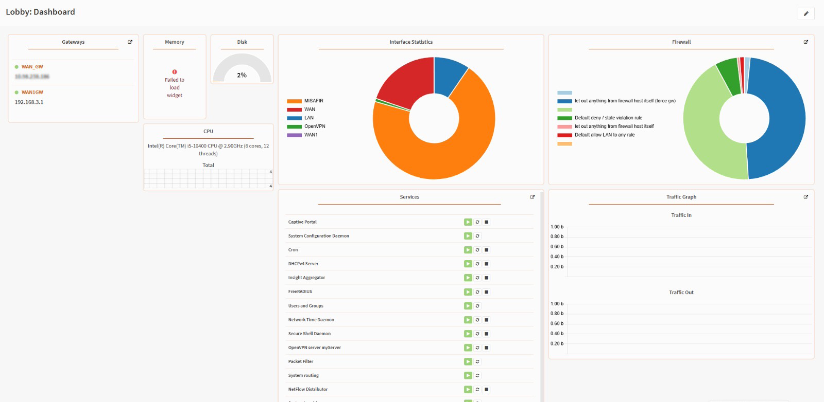
Task: Start the Cron service
Action: [x=468, y=250]
